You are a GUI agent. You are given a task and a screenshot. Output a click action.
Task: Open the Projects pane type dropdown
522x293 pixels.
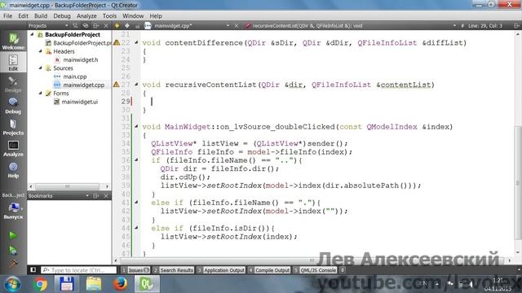tap(66, 25)
